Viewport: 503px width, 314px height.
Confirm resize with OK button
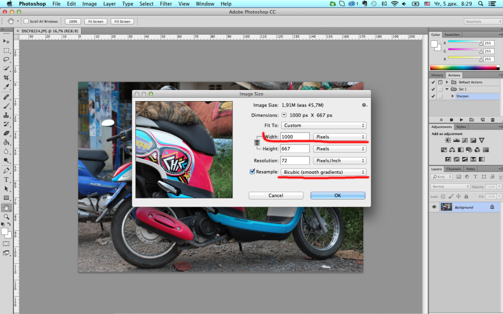click(338, 196)
